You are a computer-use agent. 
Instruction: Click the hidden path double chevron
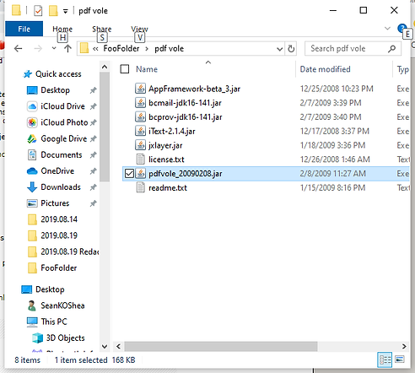point(95,49)
